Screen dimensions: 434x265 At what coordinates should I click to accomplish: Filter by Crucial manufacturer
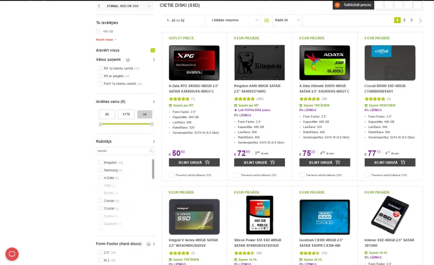coord(100,209)
